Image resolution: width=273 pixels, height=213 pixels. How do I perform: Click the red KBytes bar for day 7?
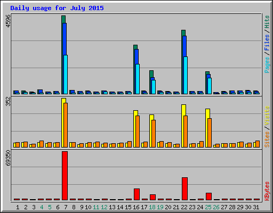(65, 176)
